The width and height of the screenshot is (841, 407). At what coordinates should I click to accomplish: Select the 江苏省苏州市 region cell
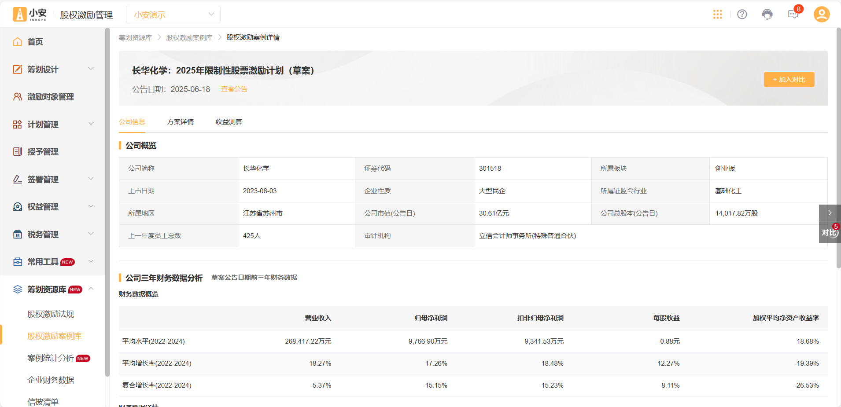[x=263, y=213]
